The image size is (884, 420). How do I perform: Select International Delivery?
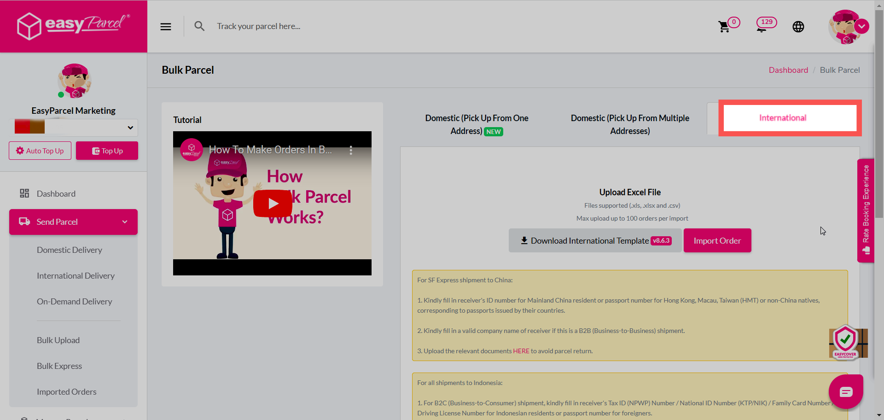tap(76, 276)
